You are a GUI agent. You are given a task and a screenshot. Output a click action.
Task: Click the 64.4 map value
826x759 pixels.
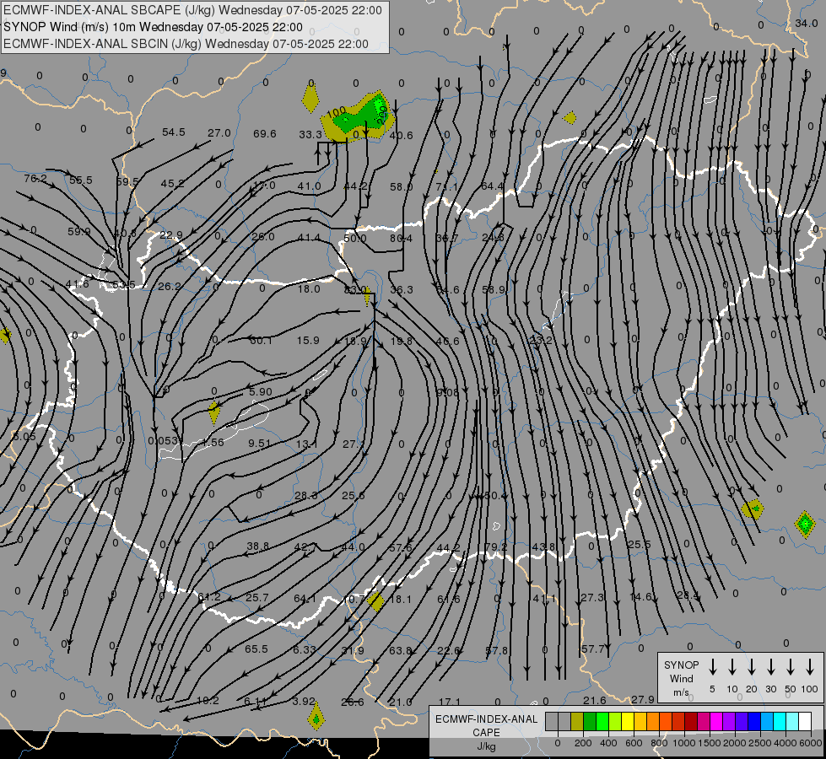(x=492, y=186)
